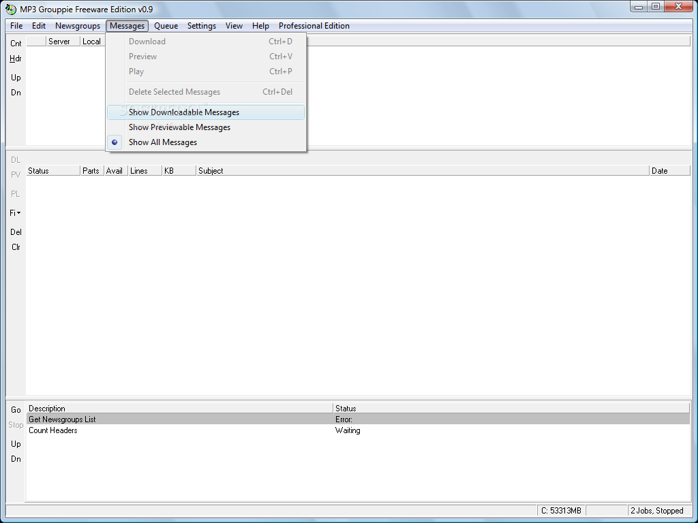Screen dimensions: 698x523
Task: Maximize the MP3 Grouppie window
Action: click(656, 7)
